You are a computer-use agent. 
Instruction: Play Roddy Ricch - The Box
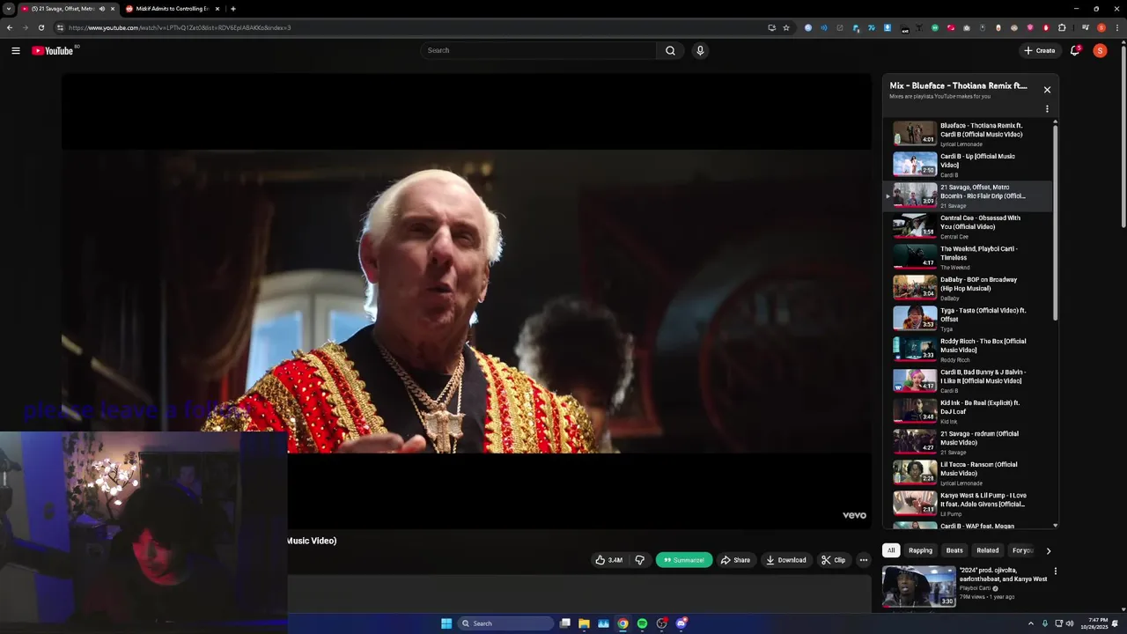[x=968, y=350]
